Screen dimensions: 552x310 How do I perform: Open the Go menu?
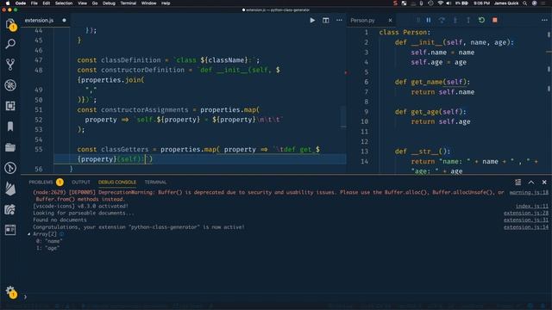coord(95,3)
